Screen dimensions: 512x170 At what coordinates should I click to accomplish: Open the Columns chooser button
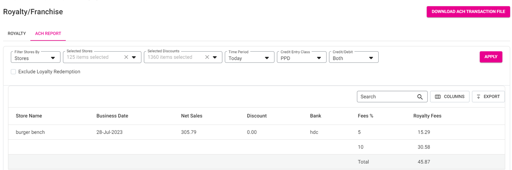[449, 97]
